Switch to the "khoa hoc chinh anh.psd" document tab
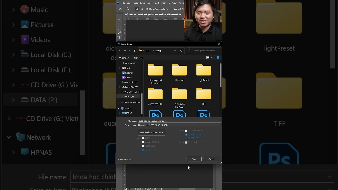The width and height of the screenshot is (338, 190). tap(156, 15)
